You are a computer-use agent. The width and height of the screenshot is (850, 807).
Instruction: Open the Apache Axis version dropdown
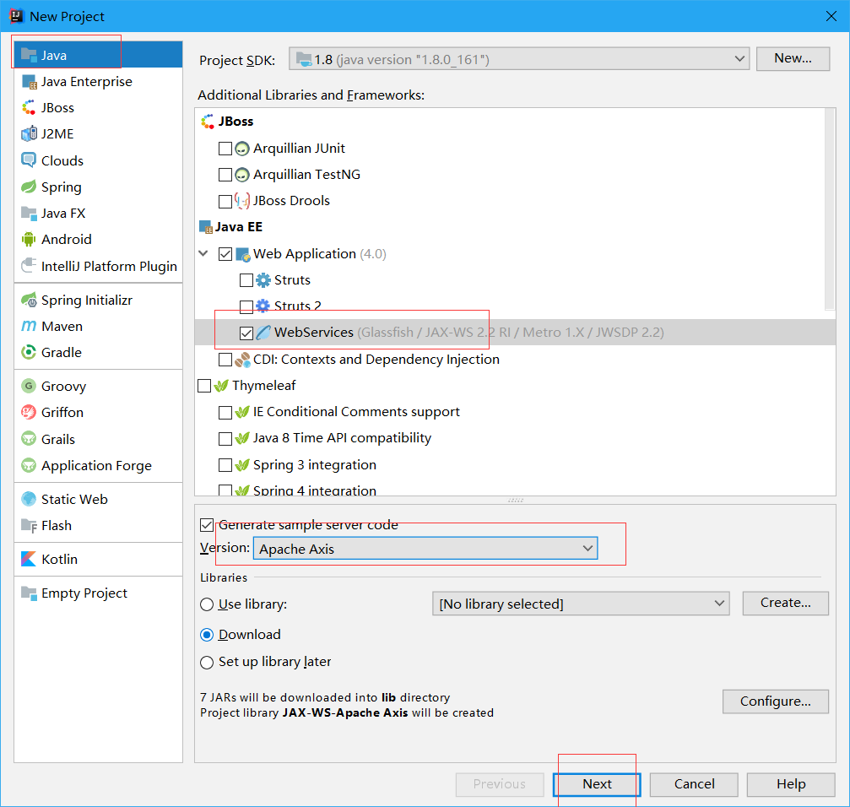[x=425, y=549]
